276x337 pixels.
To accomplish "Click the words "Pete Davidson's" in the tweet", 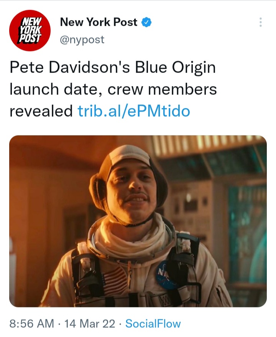I will pos(70,67).
